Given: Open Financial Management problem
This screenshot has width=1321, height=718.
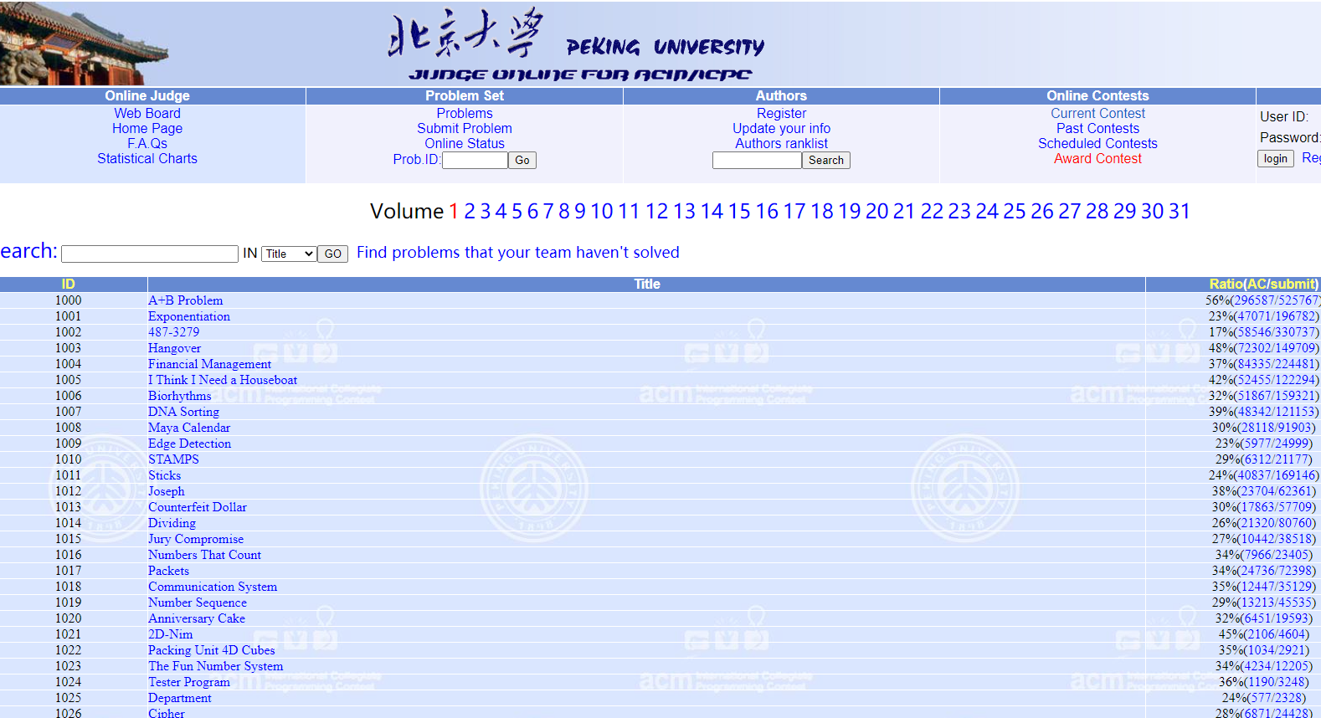Looking at the screenshot, I should (210, 364).
